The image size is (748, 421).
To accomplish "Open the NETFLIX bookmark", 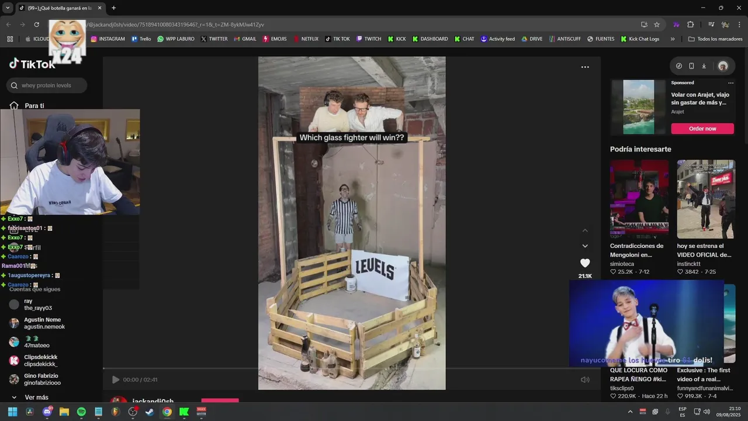I will coord(306,39).
